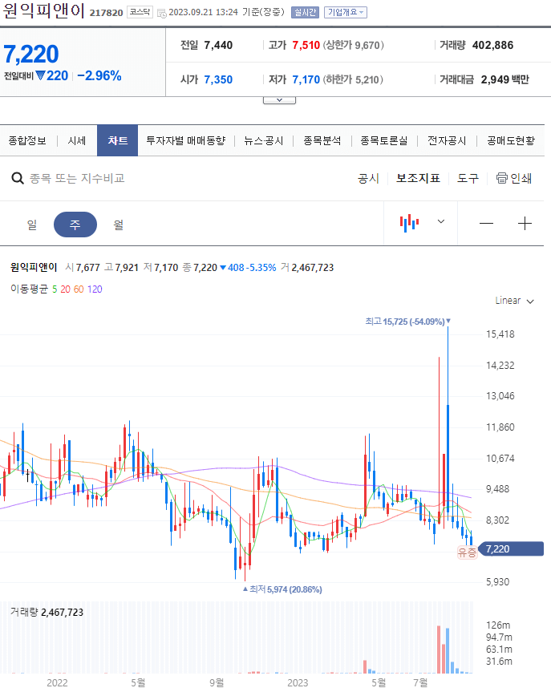Click the 공시 chart option
Screen dimensions: 551x692
(368, 178)
